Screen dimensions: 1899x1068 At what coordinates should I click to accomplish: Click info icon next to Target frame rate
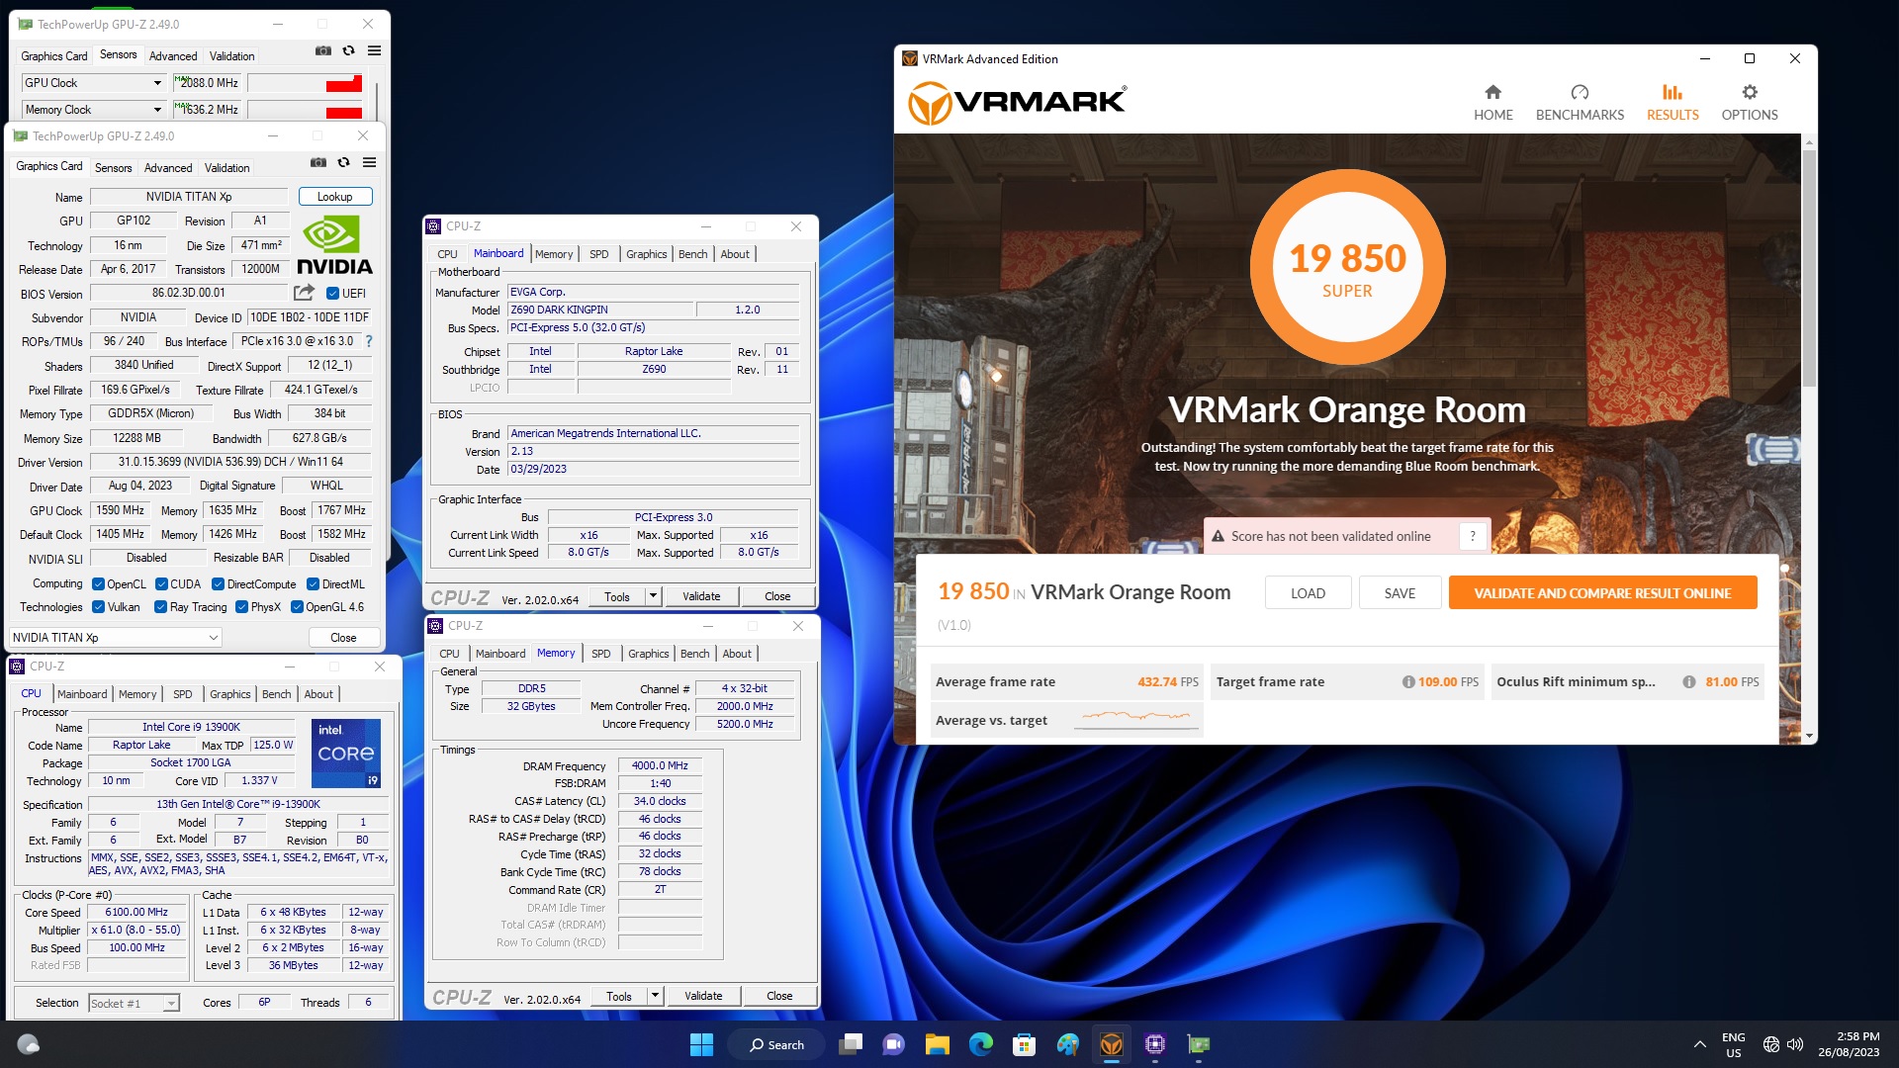coord(1407,681)
